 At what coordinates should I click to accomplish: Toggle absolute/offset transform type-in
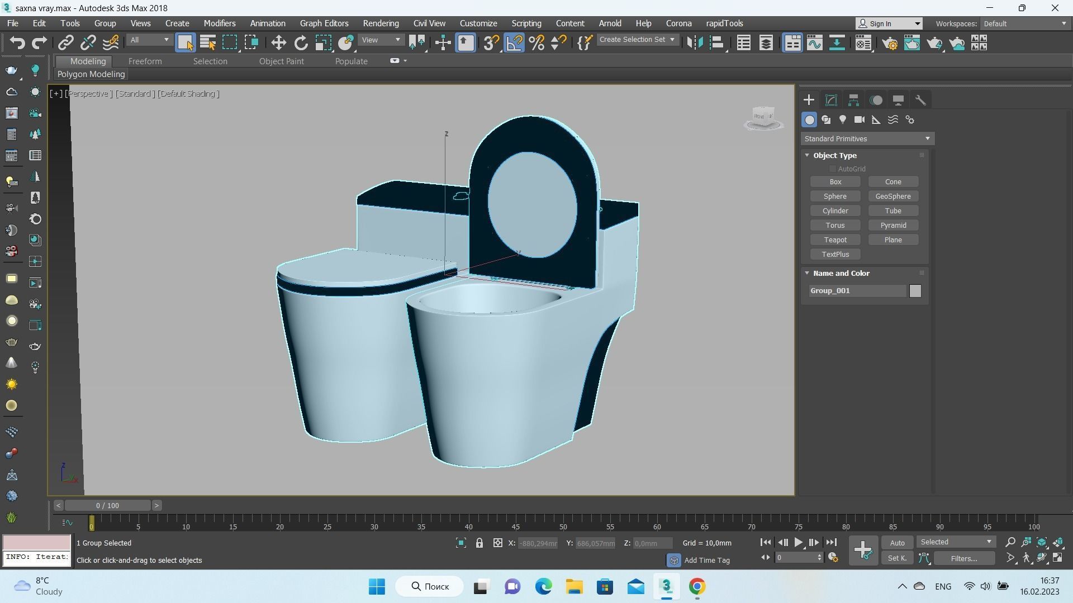(497, 543)
